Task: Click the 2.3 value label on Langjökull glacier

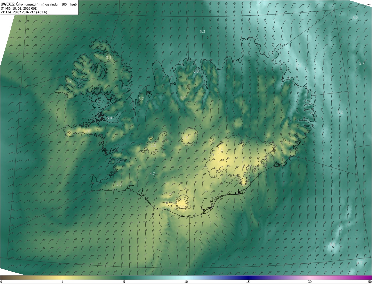Action: [153, 145]
